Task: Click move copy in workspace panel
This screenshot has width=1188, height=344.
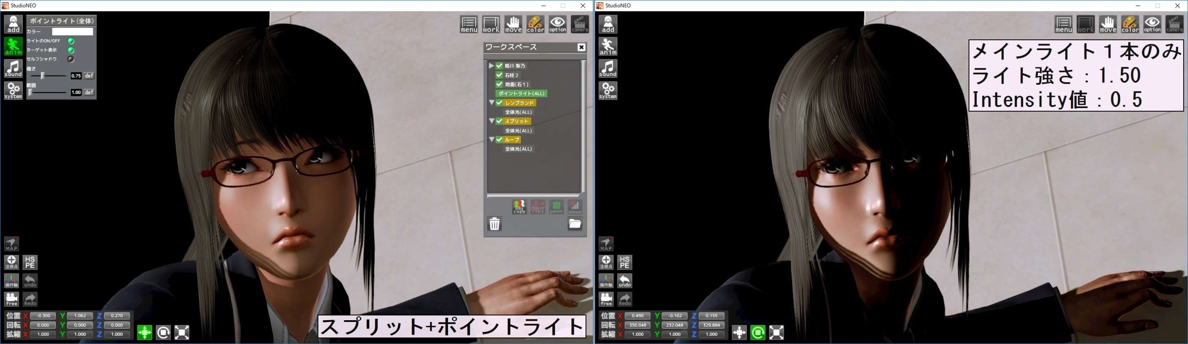Action: coord(538,207)
